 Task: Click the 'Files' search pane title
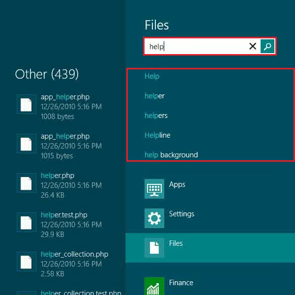[x=157, y=25]
